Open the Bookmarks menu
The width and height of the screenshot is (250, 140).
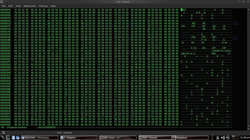click(x=30, y=6)
